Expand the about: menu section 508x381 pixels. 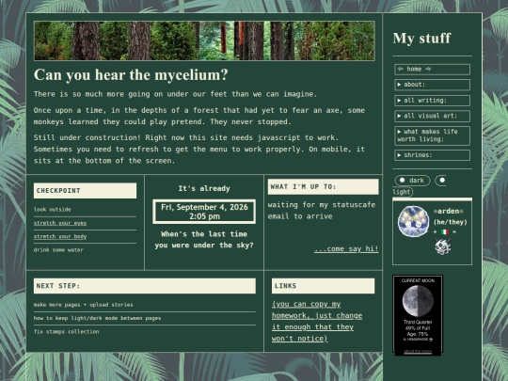pyautogui.click(x=432, y=85)
